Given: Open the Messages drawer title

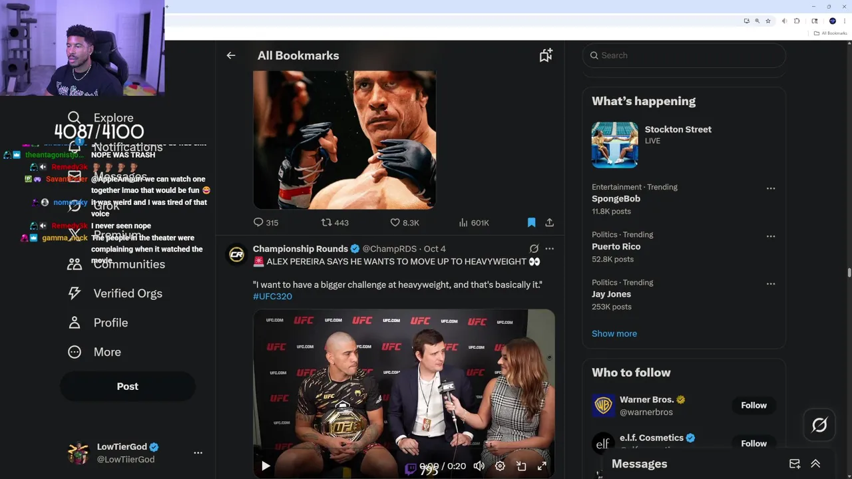Looking at the screenshot, I should (x=639, y=464).
